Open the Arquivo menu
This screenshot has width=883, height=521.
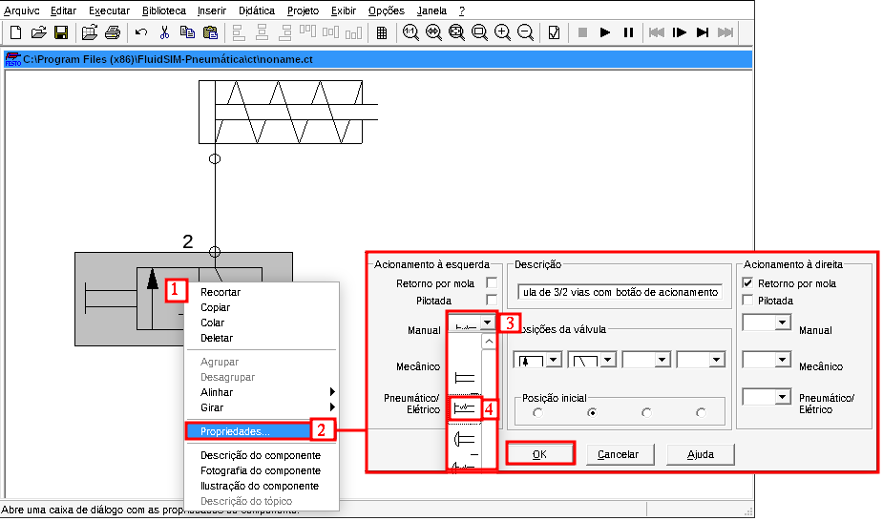pos(21,10)
